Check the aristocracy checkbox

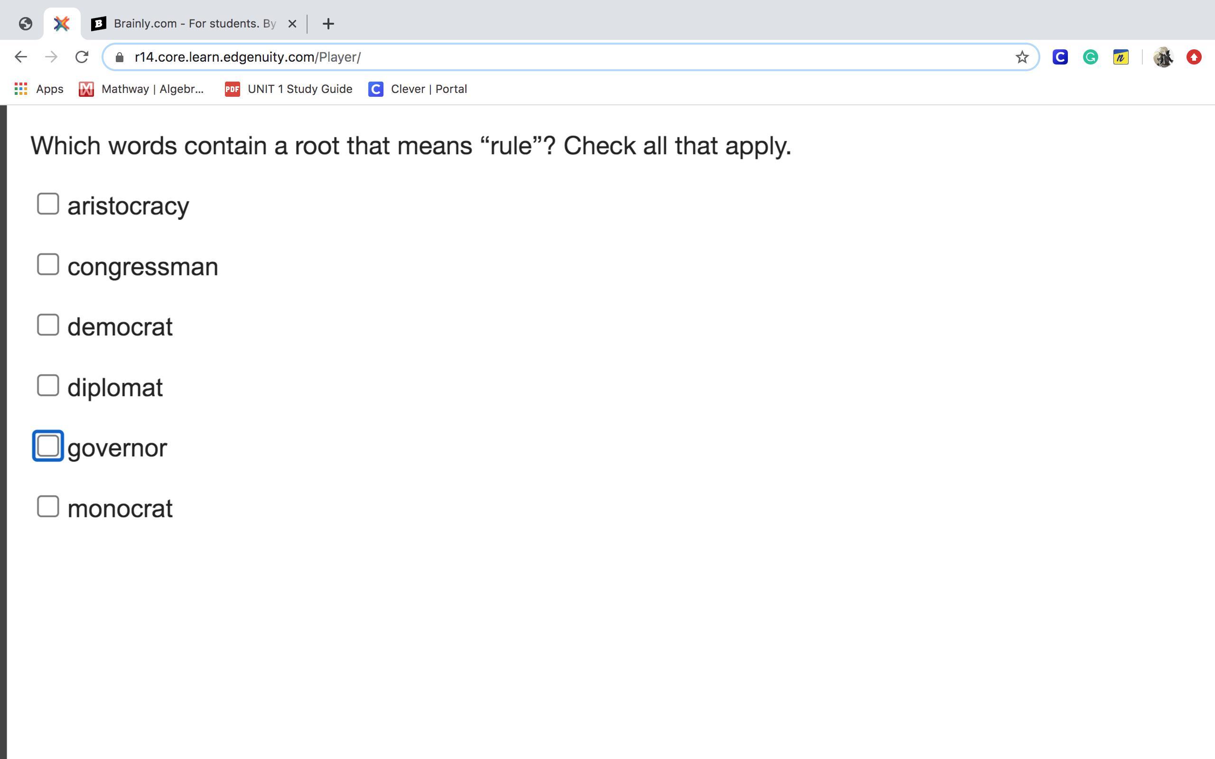point(48,204)
